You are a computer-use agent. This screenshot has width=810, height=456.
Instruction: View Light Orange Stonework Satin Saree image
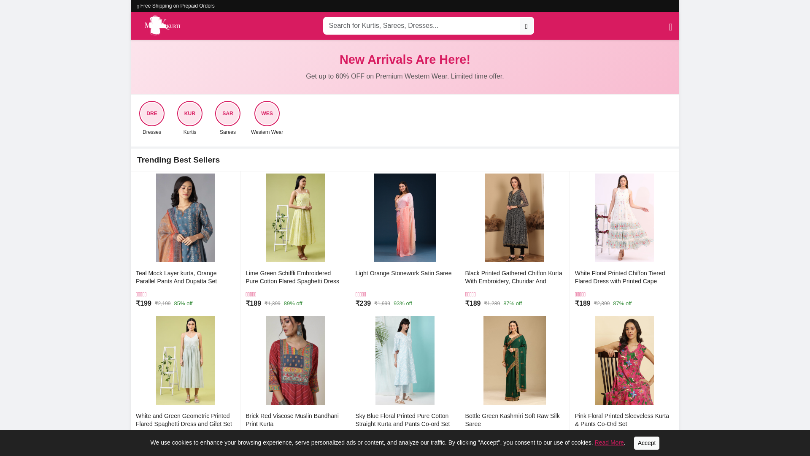[x=405, y=218]
